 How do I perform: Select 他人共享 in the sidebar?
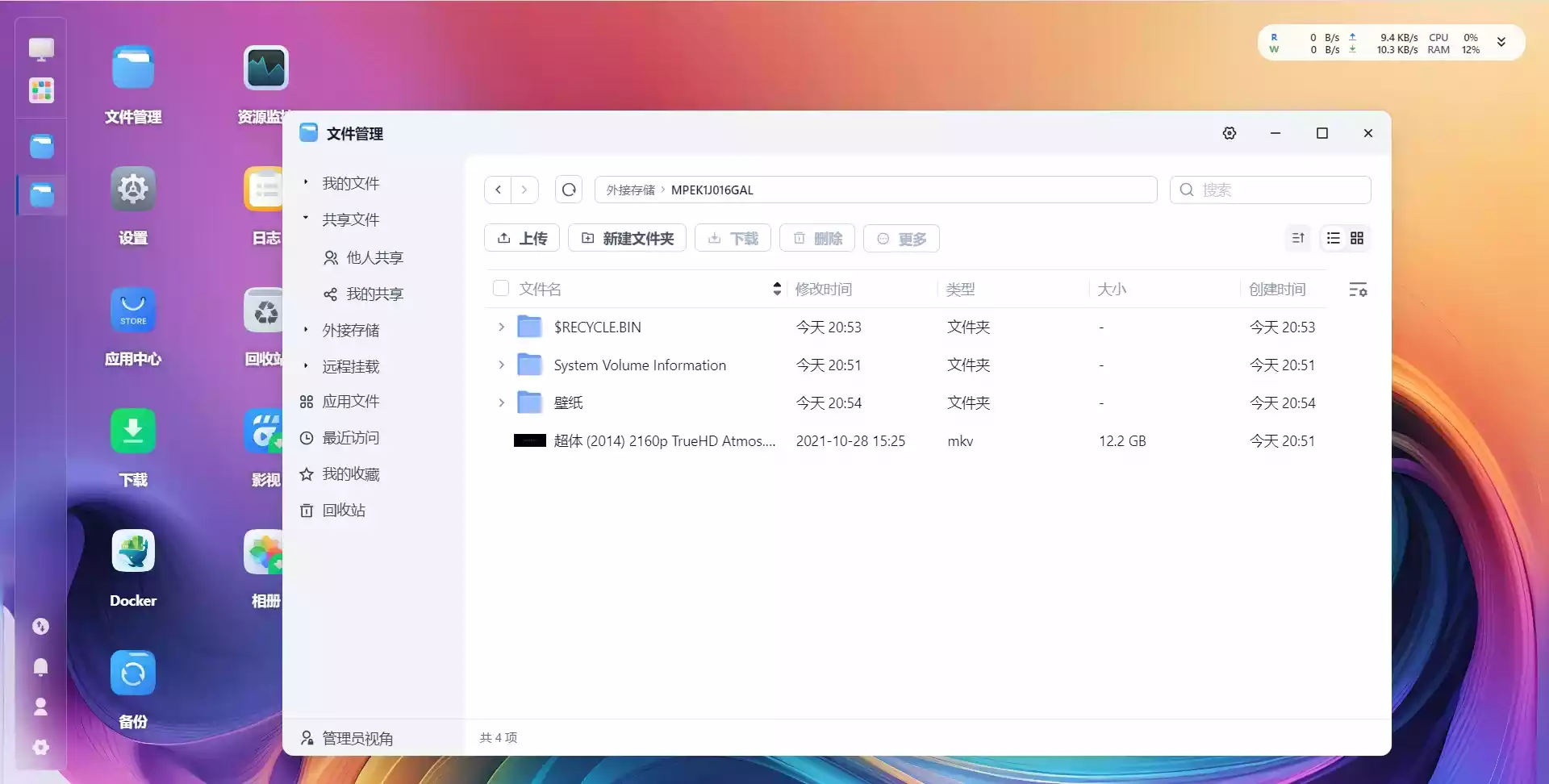(374, 258)
